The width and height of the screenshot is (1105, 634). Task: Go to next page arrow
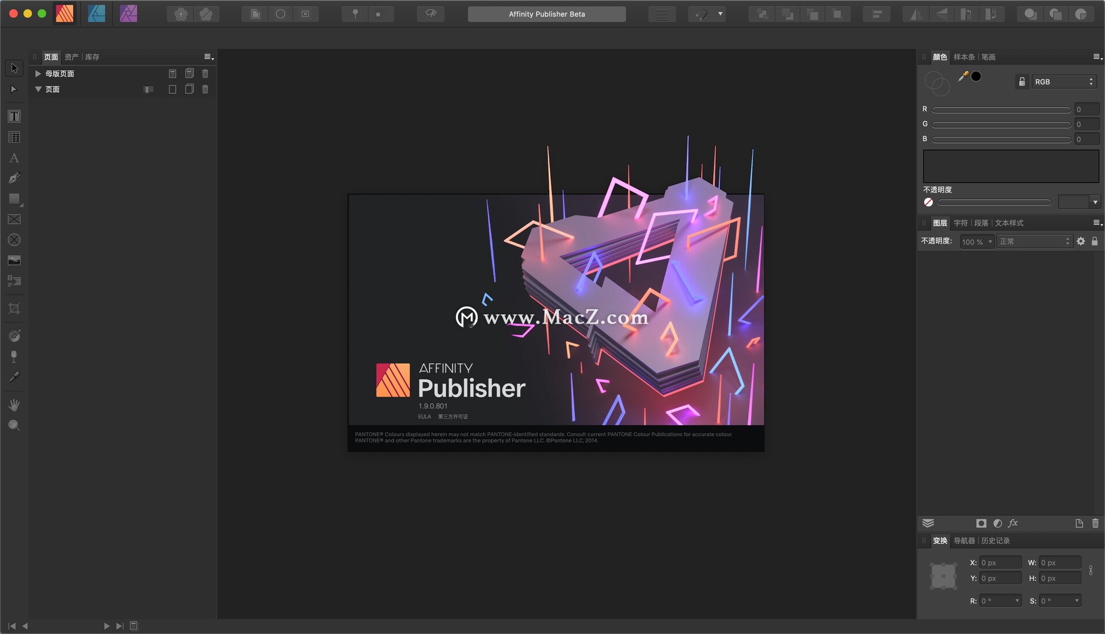tap(106, 626)
